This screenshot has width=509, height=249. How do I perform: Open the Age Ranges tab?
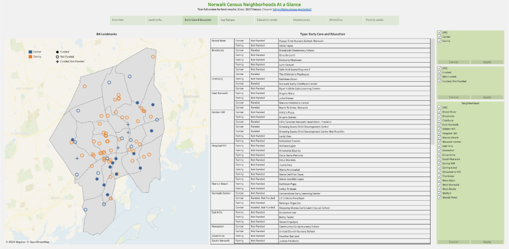[236, 20]
